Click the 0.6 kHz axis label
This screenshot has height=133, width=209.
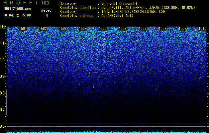[x=3, y=126]
